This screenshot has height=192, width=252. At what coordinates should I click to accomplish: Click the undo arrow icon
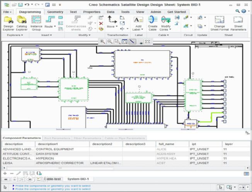pyautogui.click(x=27, y=5)
